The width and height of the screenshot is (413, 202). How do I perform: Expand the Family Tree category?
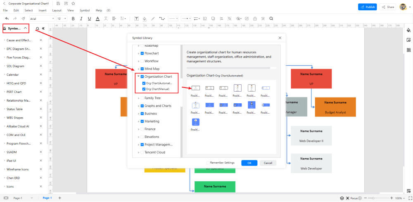click(x=138, y=98)
